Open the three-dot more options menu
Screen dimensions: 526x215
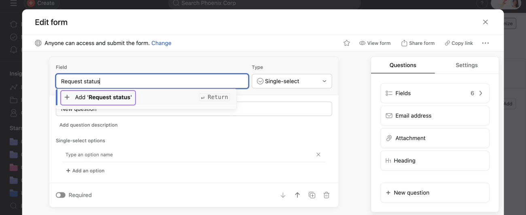point(486,43)
